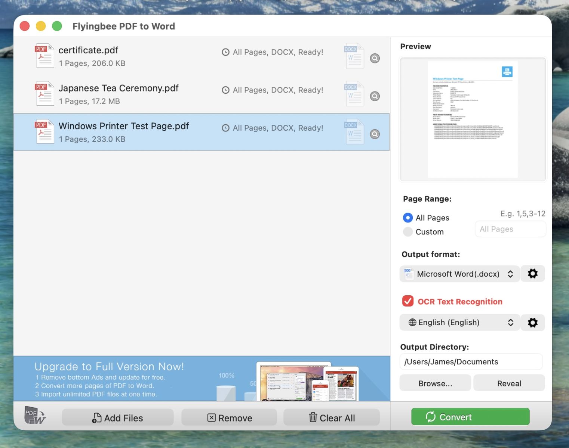
Task: Click the status text of Windows Printer Test Page.pdf
Action: tap(278, 128)
